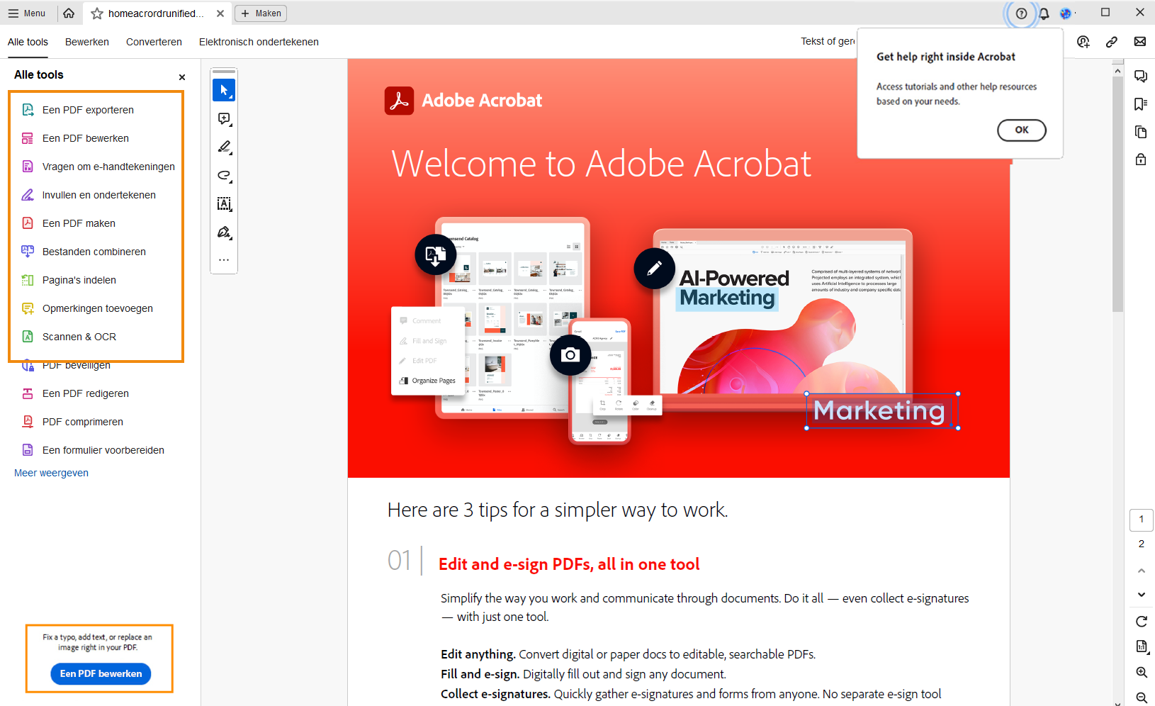Select the signature fill and sign tool

(x=224, y=232)
